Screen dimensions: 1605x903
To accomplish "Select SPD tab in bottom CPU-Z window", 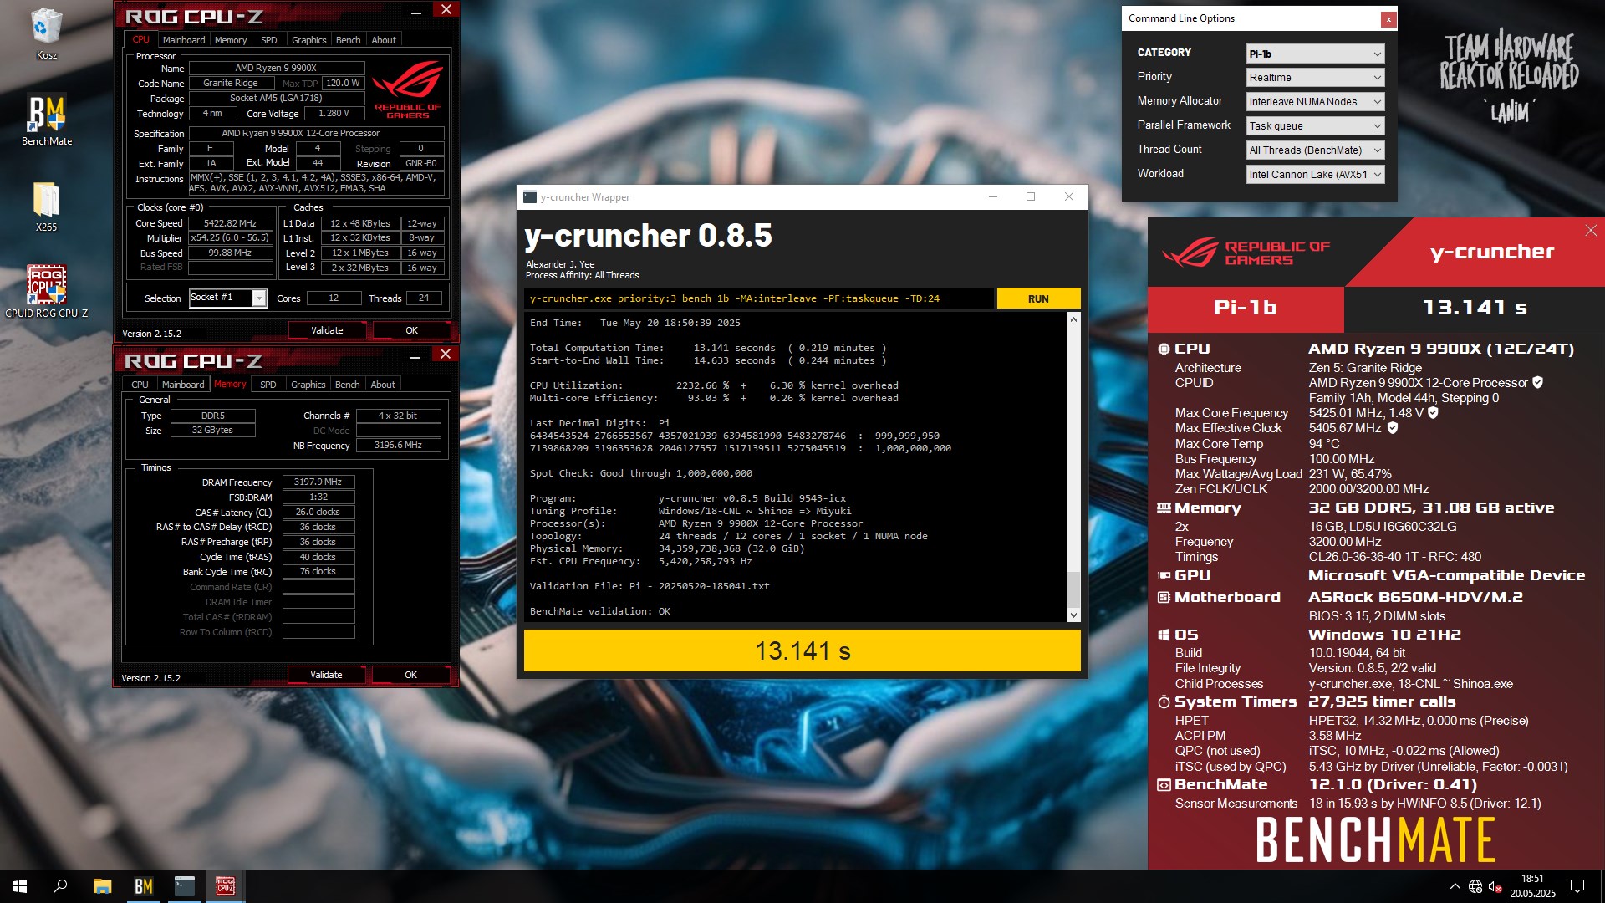I will (x=267, y=385).
